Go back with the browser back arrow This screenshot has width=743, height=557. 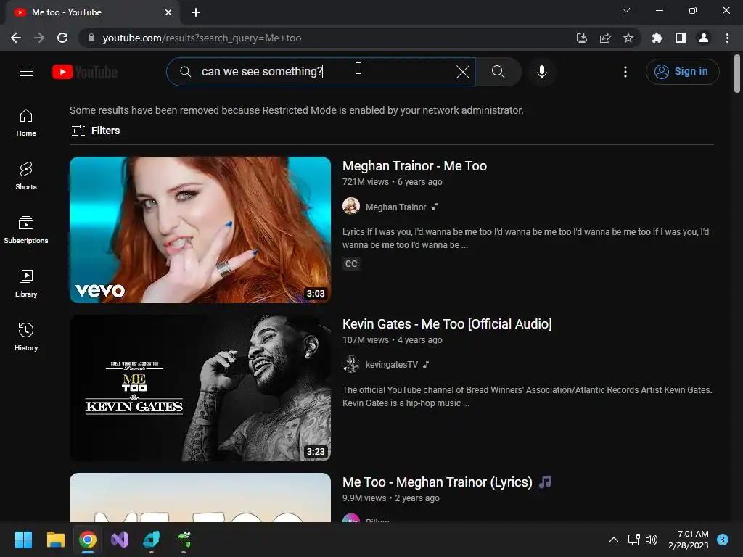point(16,38)
